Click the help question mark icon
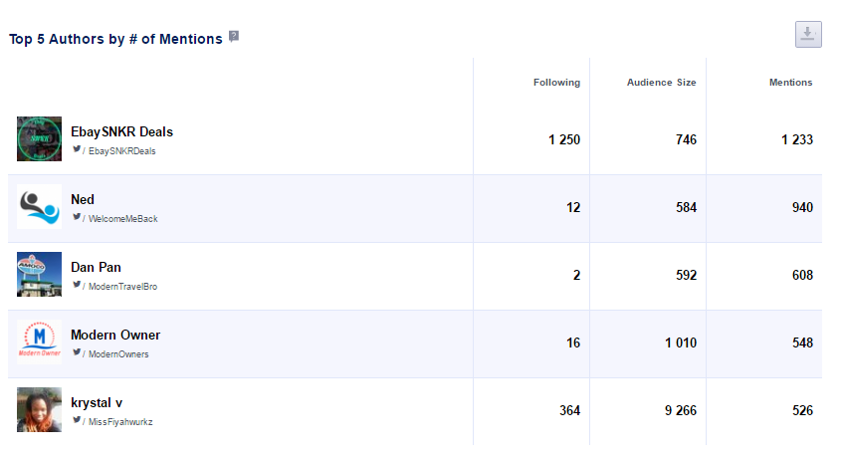Viewport: 844px width, 457px height. tap(234, 37)
